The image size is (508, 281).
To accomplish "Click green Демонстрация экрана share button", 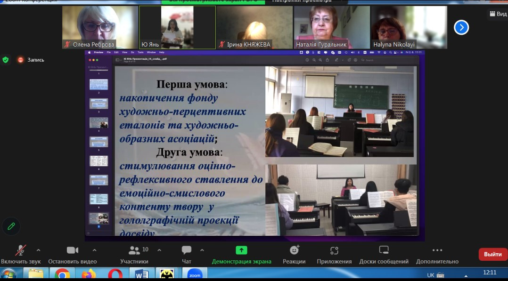I will (x=241, y=255).
